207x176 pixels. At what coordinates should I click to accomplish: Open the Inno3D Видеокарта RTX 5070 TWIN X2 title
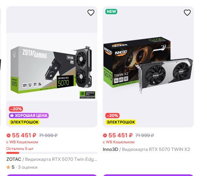146,149
